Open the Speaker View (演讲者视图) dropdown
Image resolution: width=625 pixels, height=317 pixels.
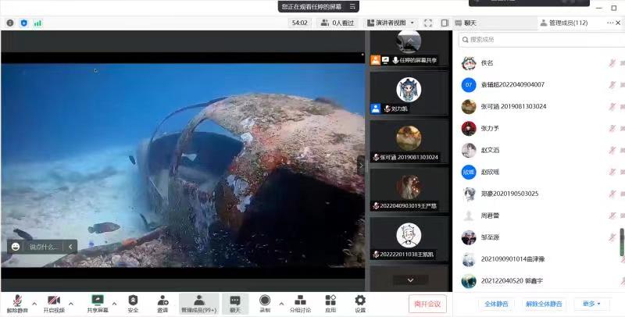click(x=391, y=23)
